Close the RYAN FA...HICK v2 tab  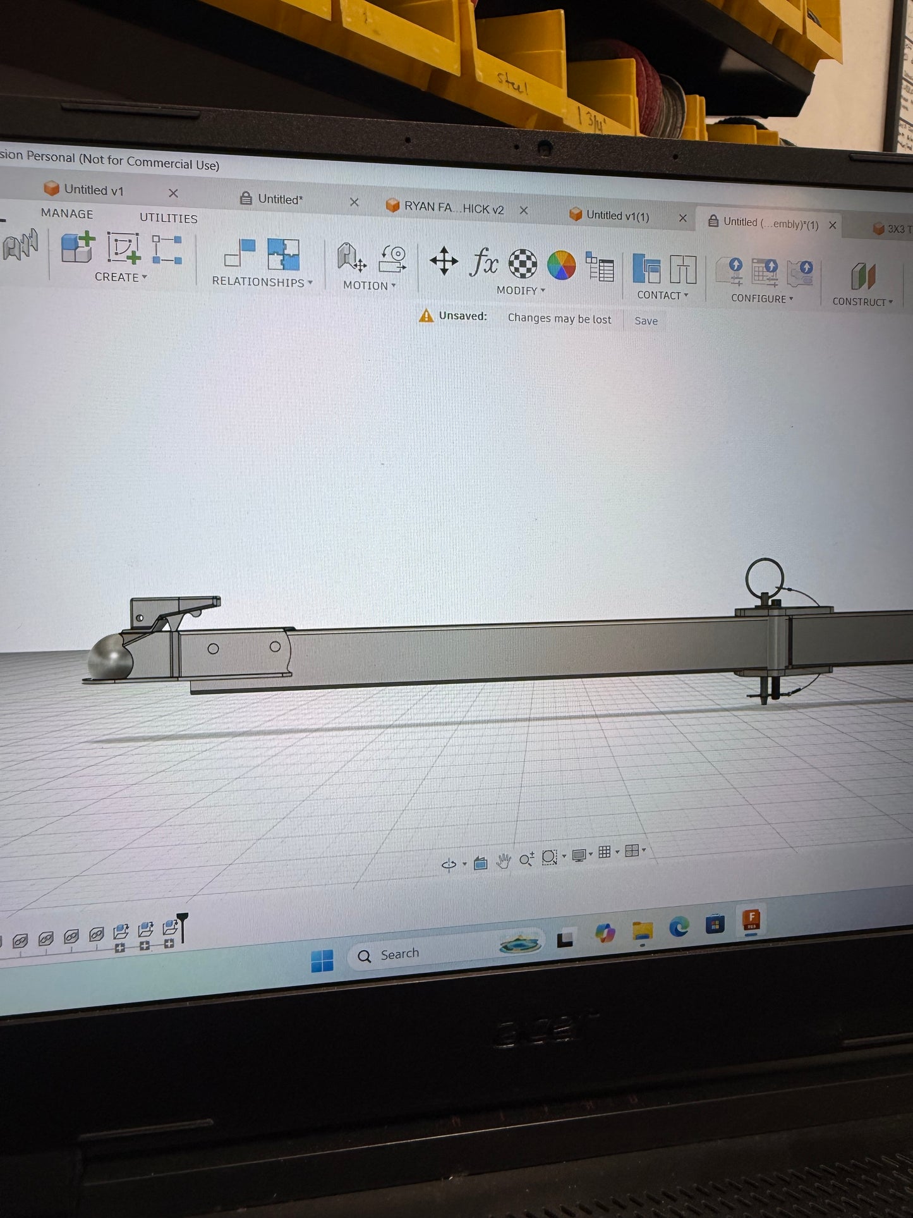[524, 210]
